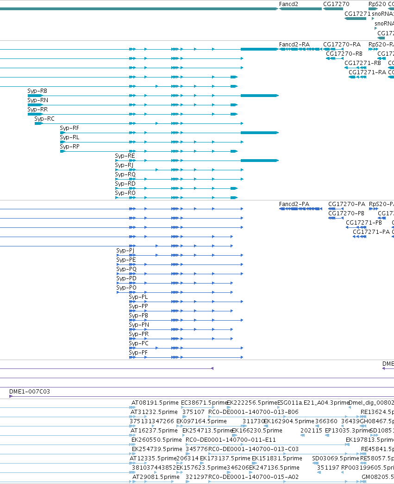This screenshot has height=484, width=394.
Task: Select the CG17270-RA transcript label
Action: (342, 45)
